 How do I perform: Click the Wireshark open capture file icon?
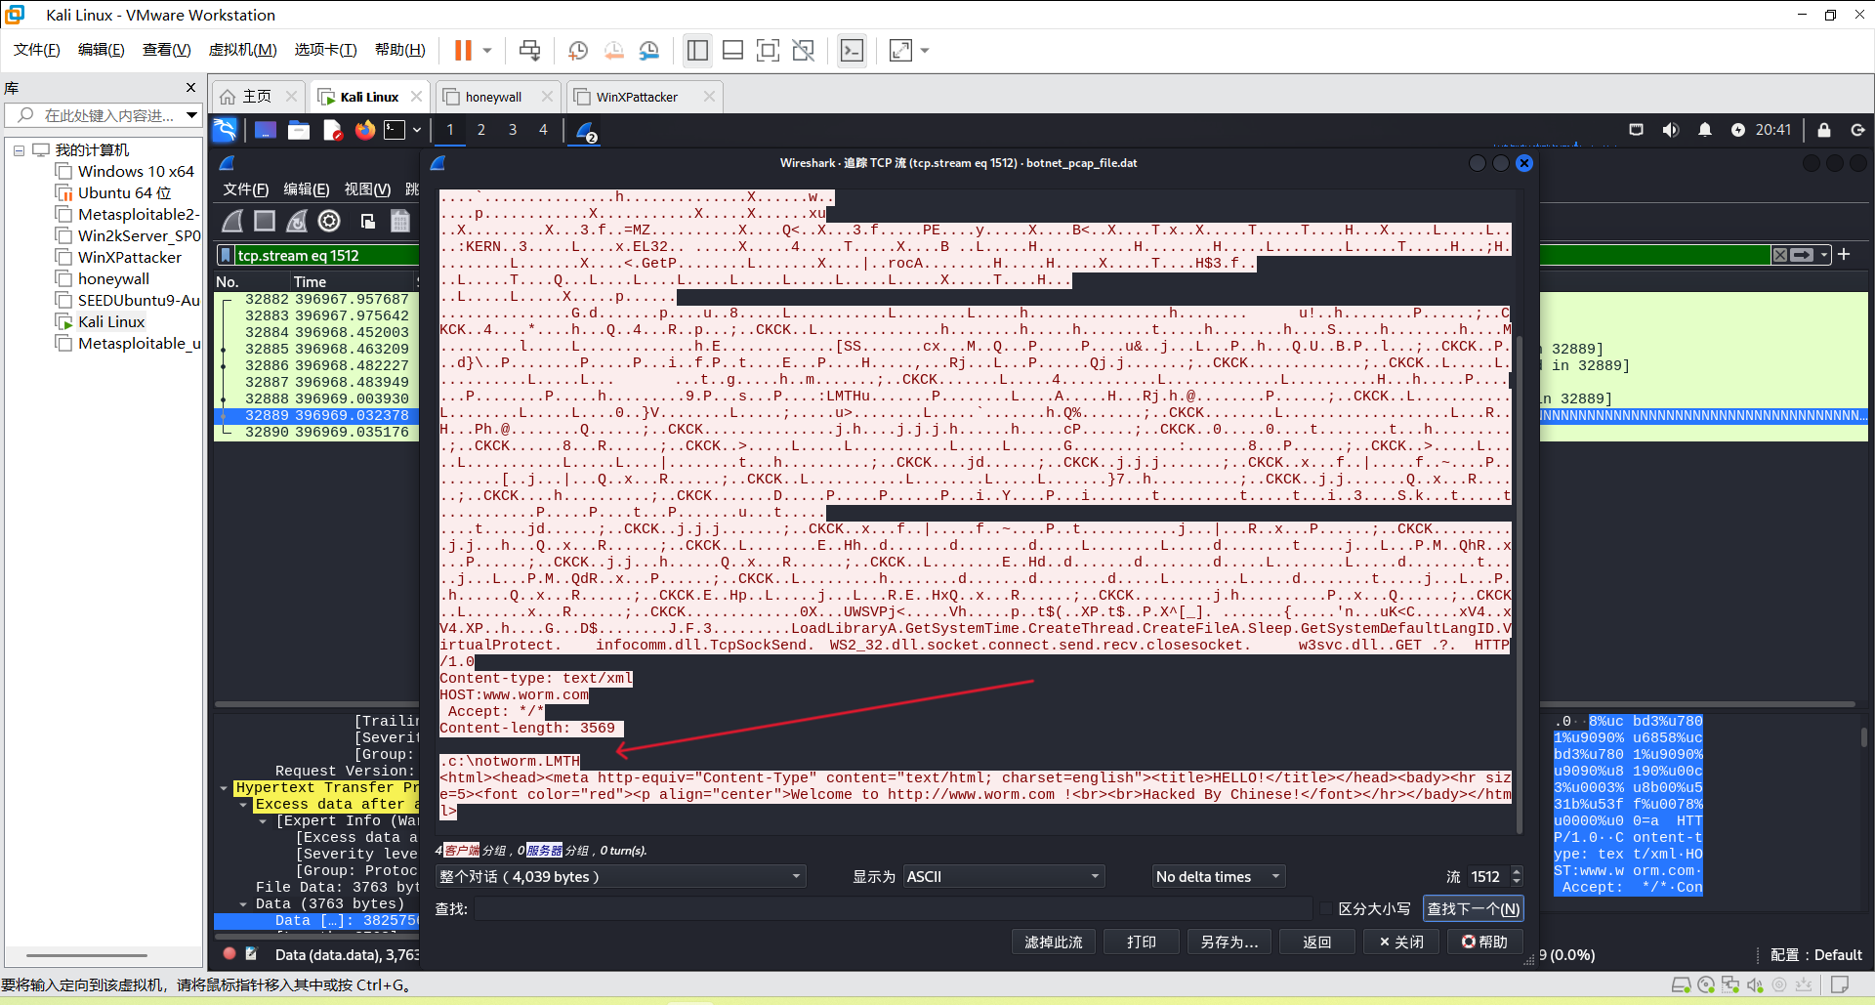tap(367, 222)
